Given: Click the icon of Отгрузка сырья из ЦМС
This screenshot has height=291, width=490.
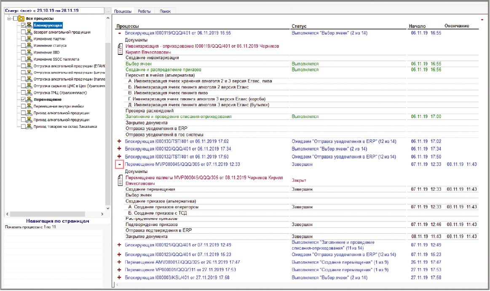Looking at the screenshot, I should [29, 86].
